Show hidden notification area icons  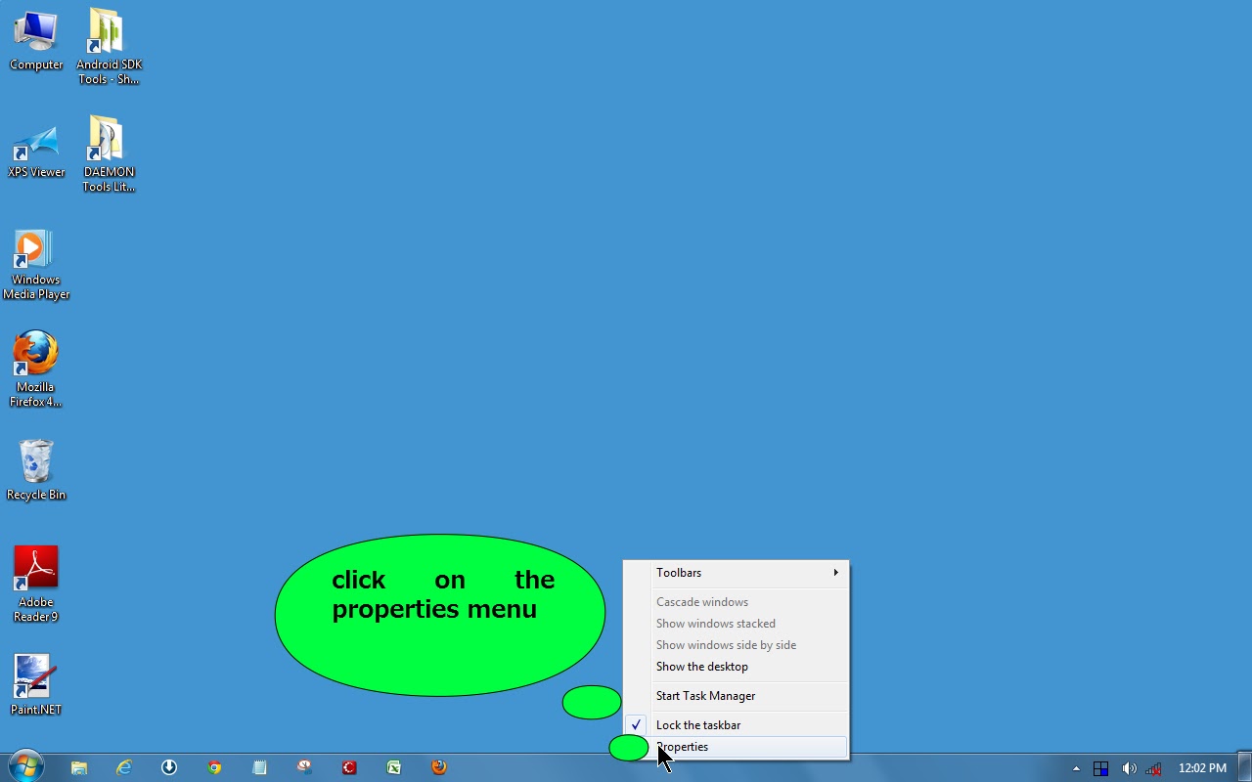point(1076,768)
